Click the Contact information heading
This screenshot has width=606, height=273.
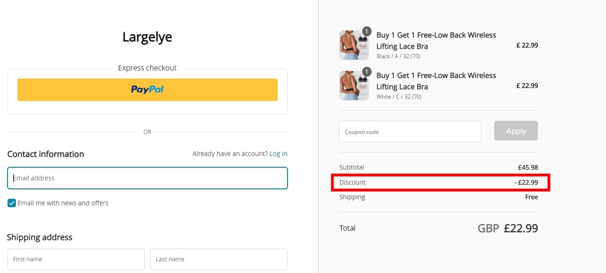46,154
